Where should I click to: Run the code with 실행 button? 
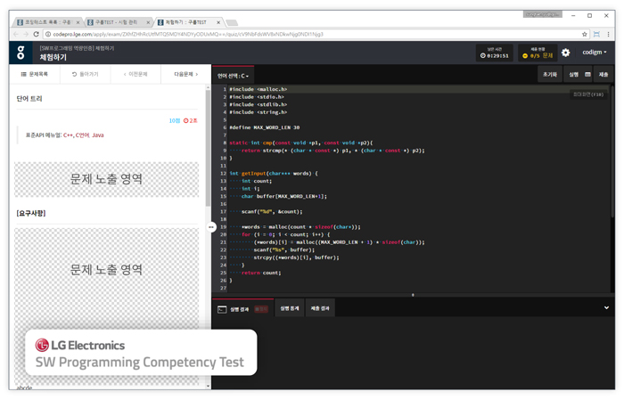[573, 75]
